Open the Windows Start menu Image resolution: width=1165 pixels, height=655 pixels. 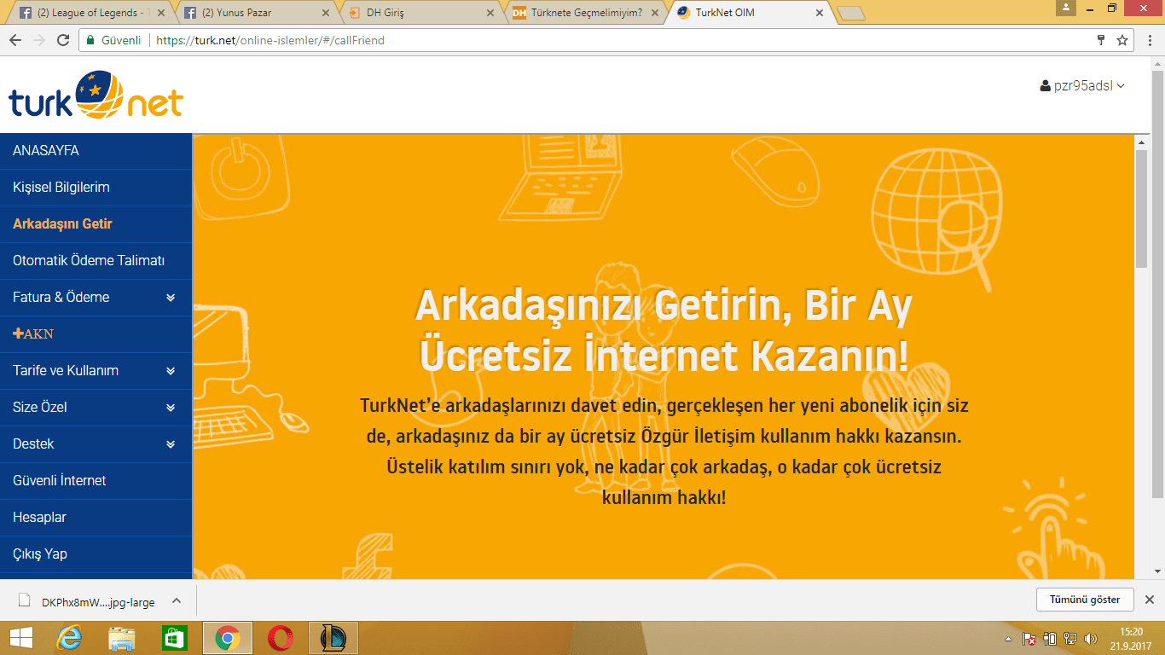20,638
